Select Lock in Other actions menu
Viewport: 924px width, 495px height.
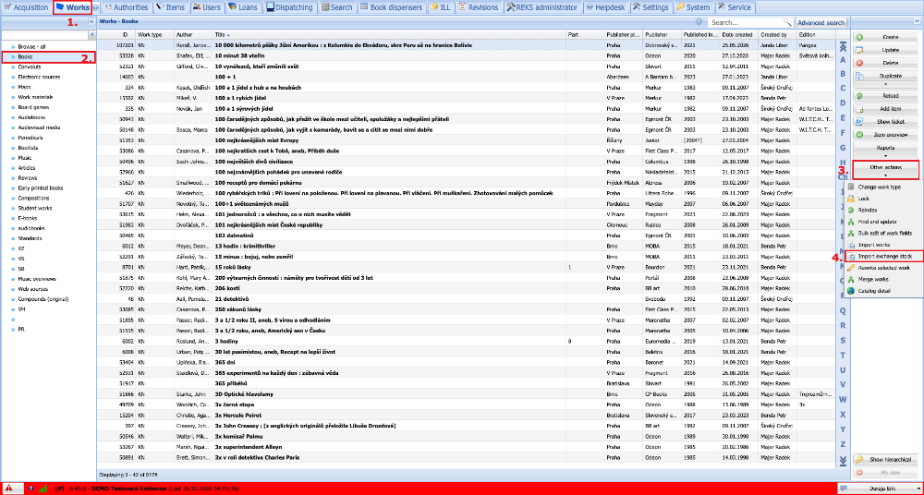[x=884, y=199]
